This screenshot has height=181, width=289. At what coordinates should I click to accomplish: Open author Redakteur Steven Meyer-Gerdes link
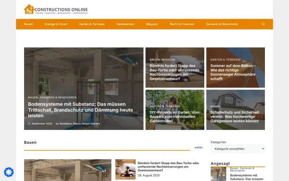click(x=79, y=124)
